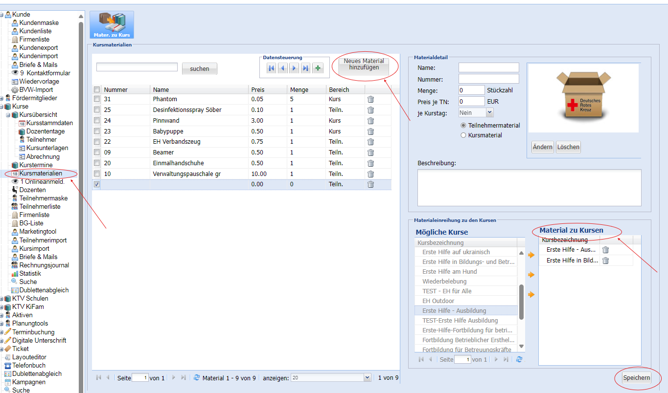The width and height of the screenshot is (668, 393).
Task: Click the Speichern button
Action: (636, 378)
